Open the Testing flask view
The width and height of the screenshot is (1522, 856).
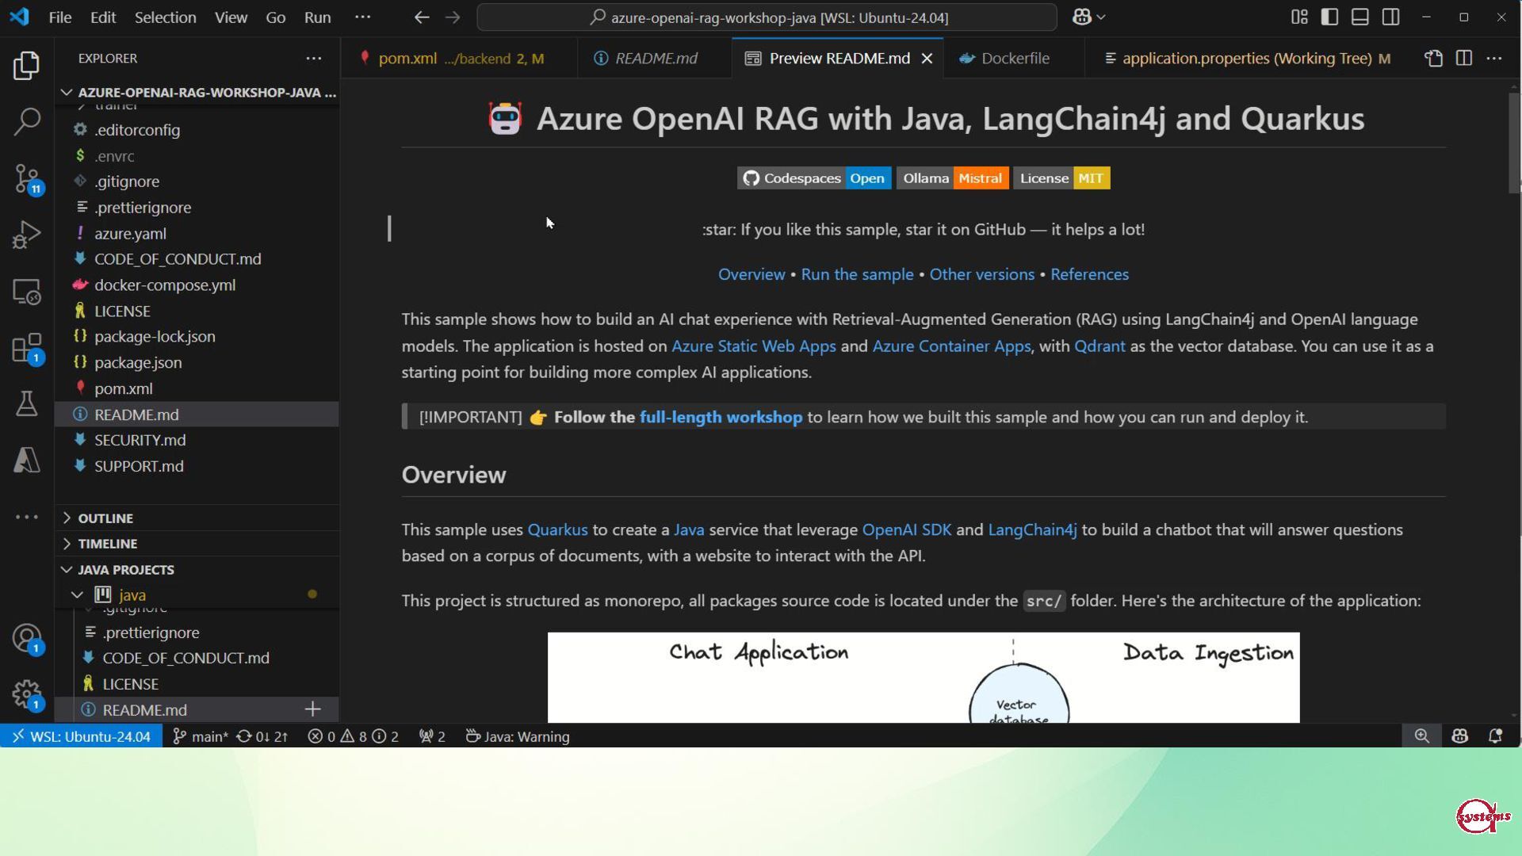click(x=26, y=403)
